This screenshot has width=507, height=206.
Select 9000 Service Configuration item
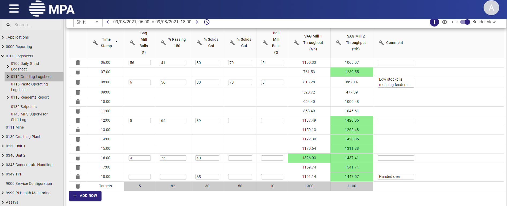tap(29, 183)
